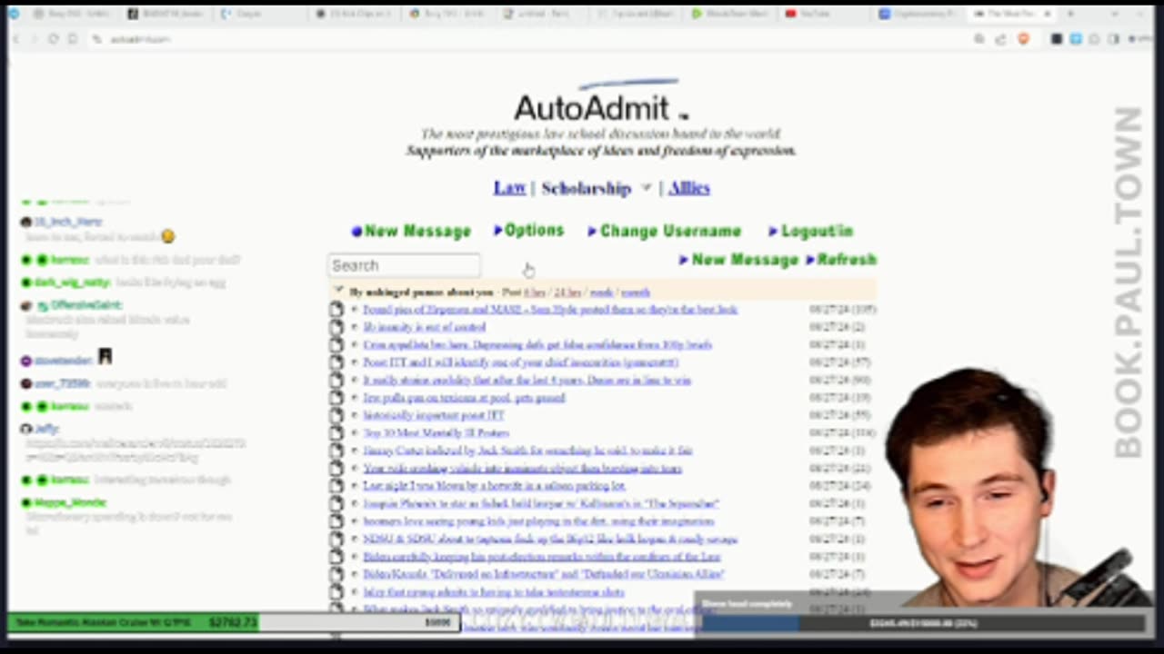Screen dimensions: 1164x654
Task: Click the chat username 10_Inch_Hero
Action: [x=68, y=222]
